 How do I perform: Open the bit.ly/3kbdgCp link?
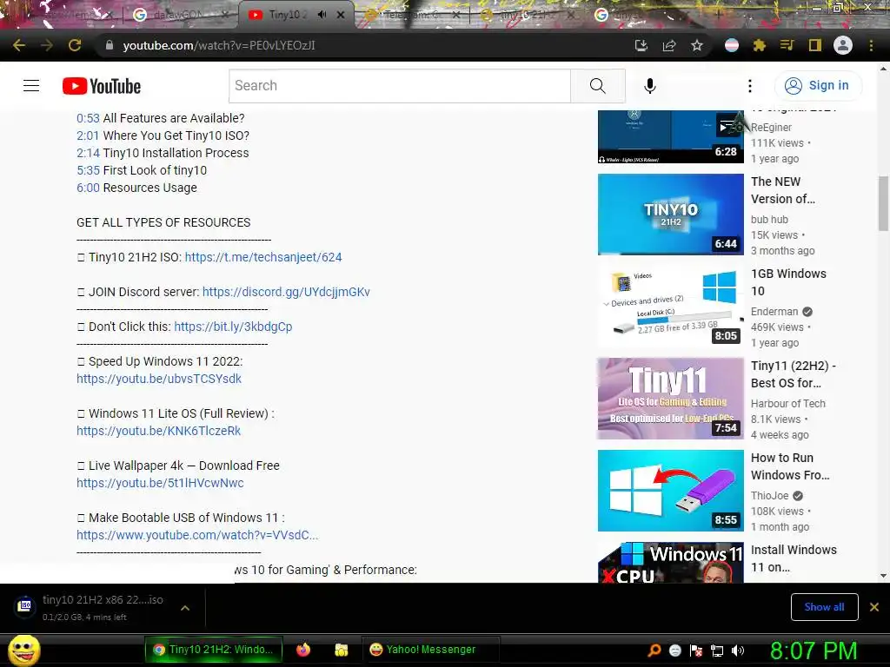click(233, 327)
